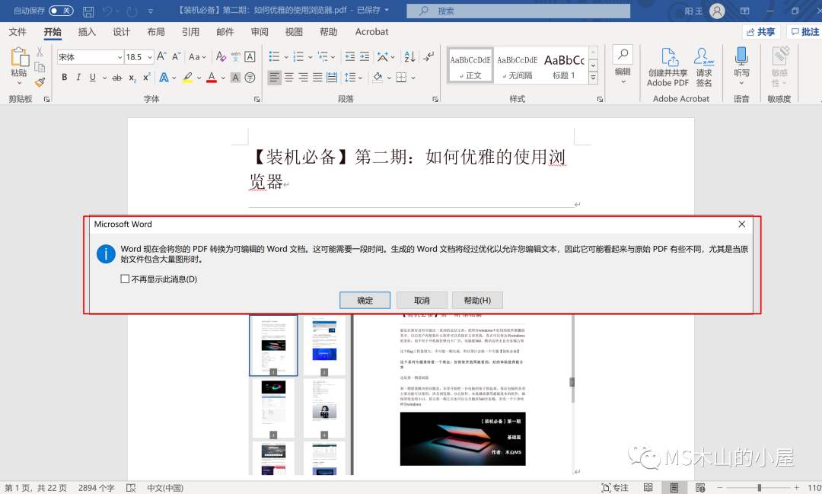Justify the paragraph text
822x494 pixels.
tap(317, 78)
